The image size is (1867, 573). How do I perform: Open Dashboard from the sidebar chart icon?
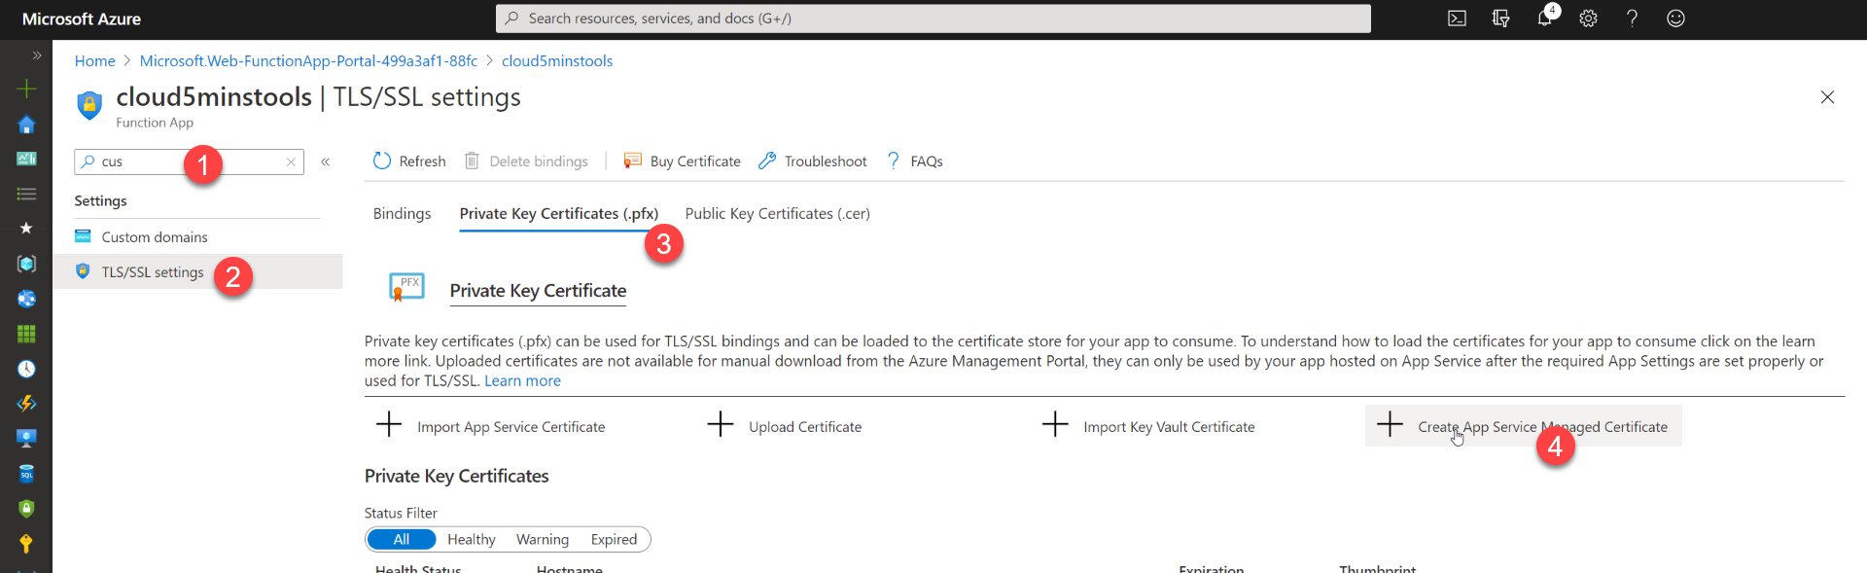[x=26, y=159]
